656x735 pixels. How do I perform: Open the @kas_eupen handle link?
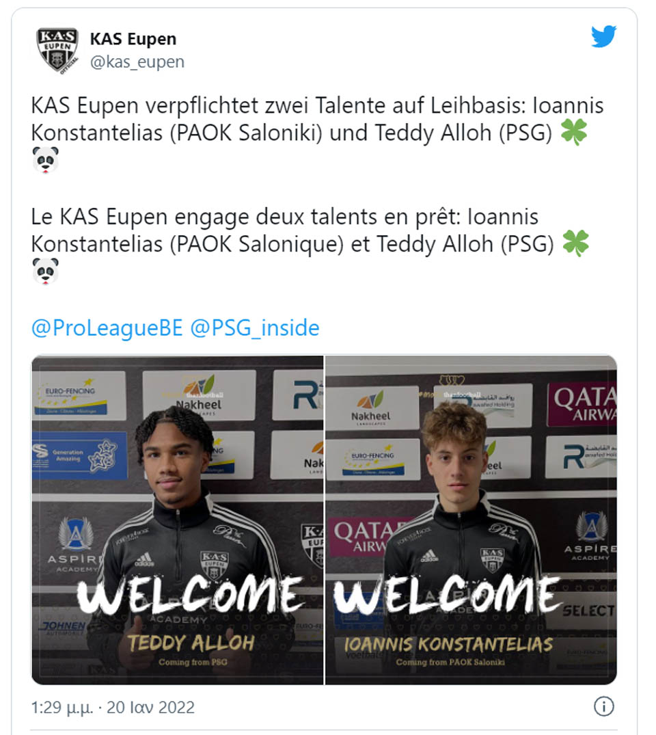(x=137, y=62)
